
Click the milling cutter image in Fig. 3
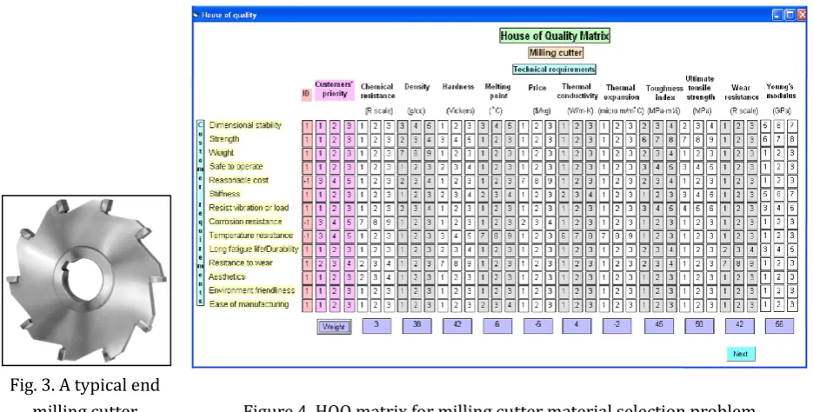(86, 280)
